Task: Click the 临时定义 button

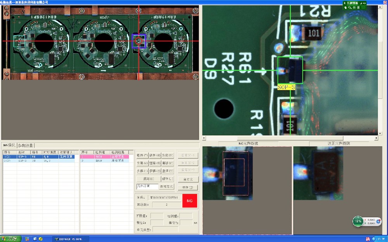Action: click(x=167, y=187)
